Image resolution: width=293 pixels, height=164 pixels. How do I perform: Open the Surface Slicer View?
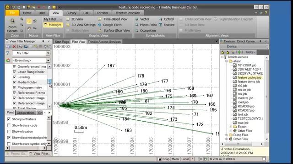point(114,31)
